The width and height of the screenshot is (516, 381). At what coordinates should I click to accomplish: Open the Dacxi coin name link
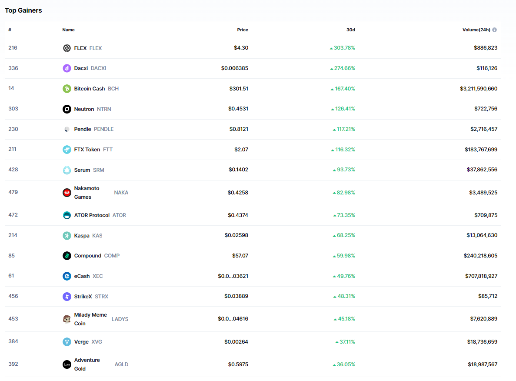(x=81, y=68)
